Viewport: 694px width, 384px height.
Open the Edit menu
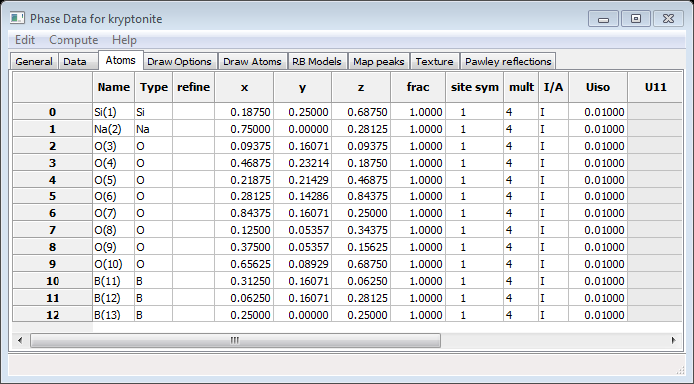point(25,40)
